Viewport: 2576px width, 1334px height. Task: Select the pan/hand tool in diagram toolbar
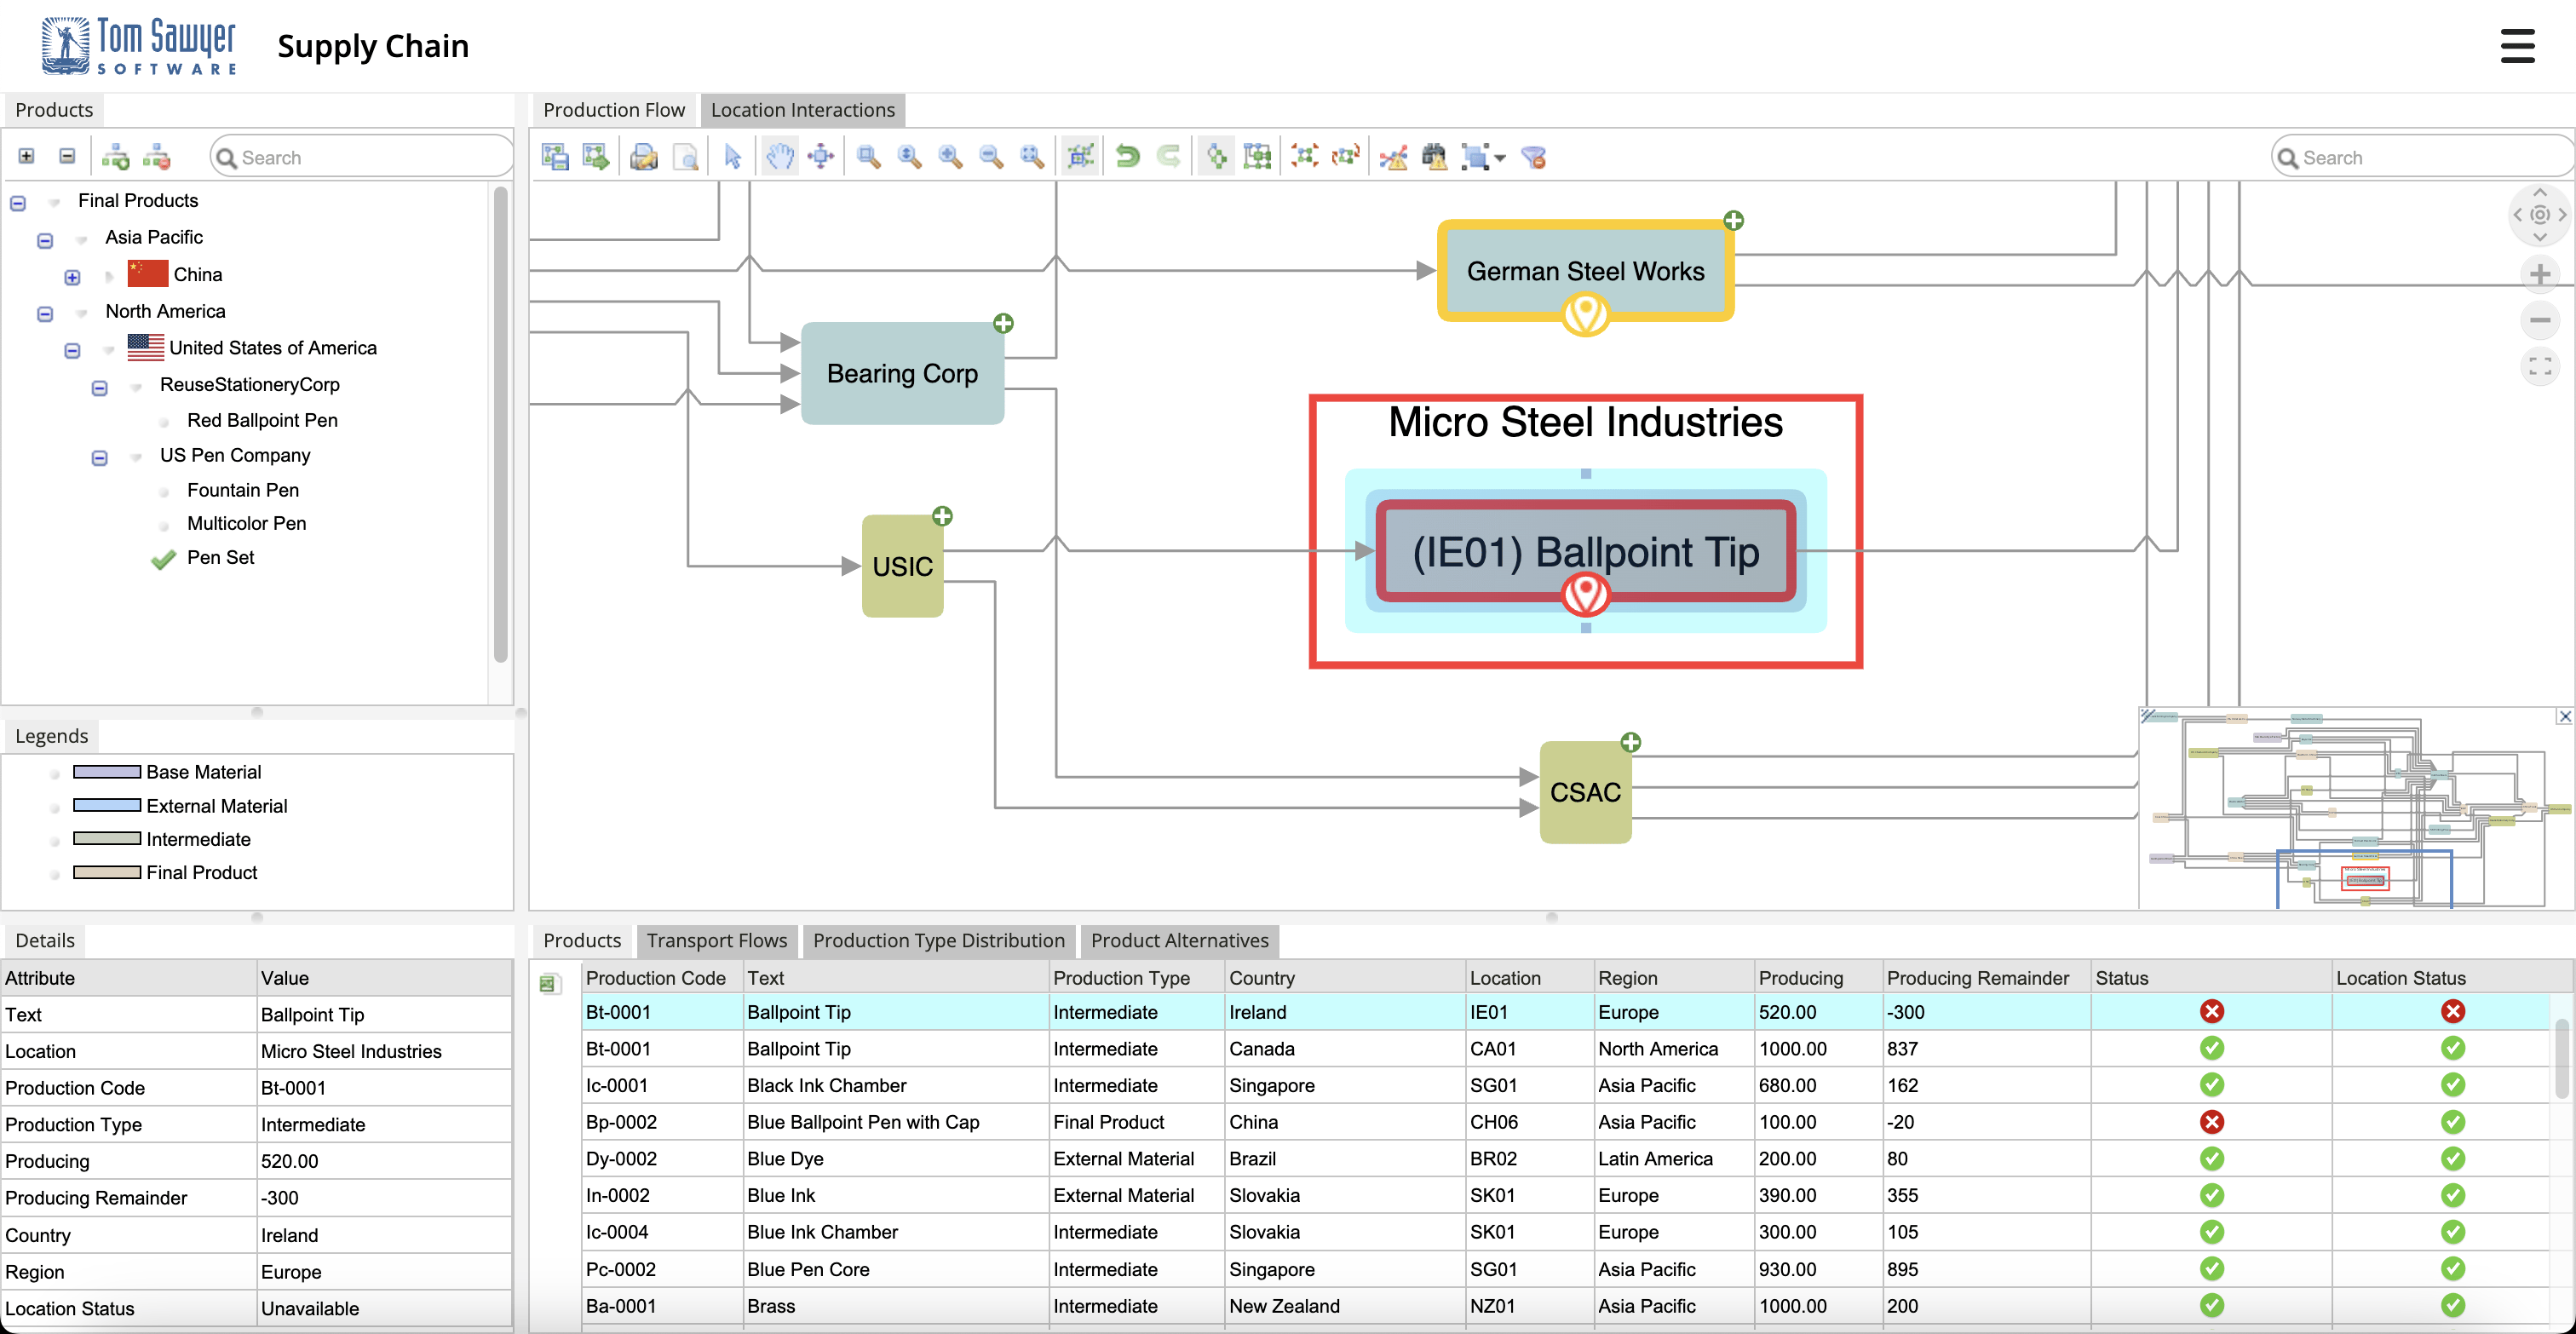[776, 157]
